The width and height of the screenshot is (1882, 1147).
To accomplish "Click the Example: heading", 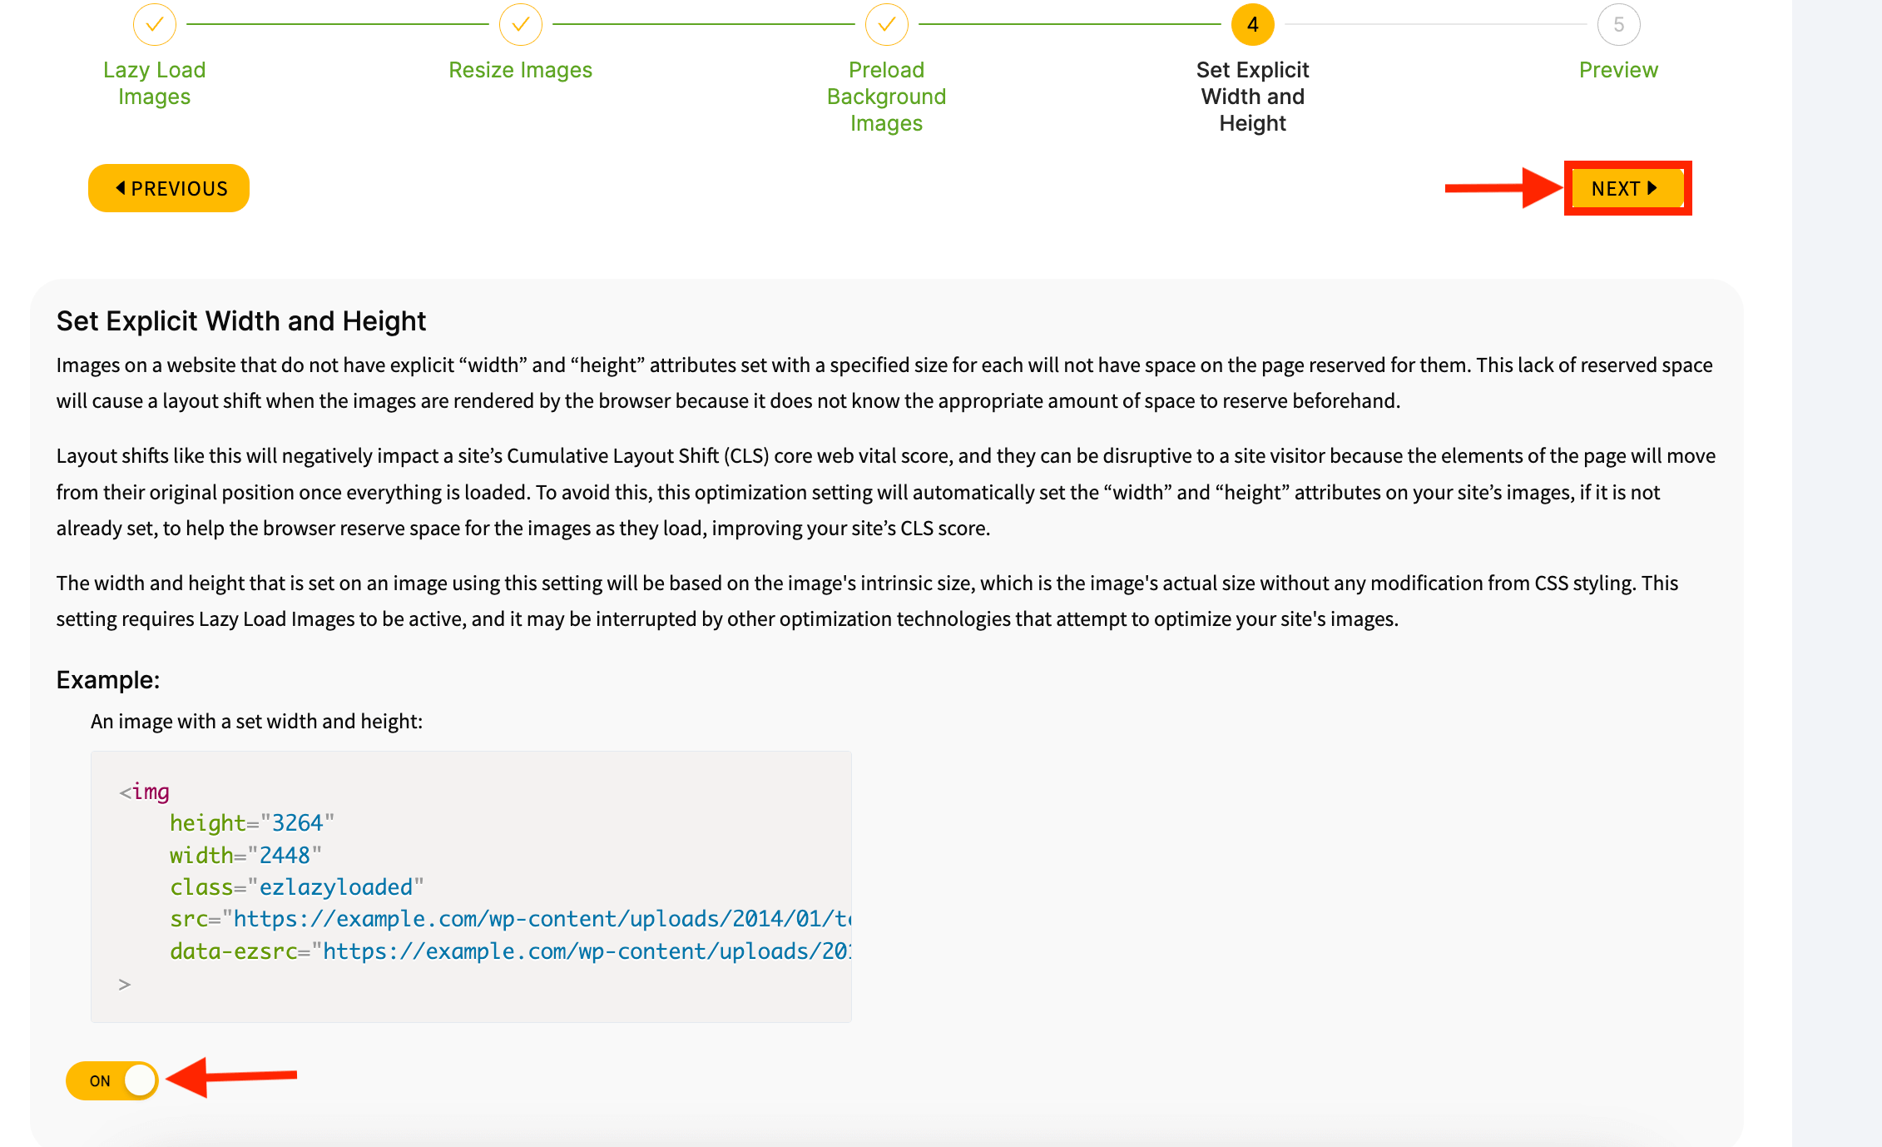I will coord(108,680).
